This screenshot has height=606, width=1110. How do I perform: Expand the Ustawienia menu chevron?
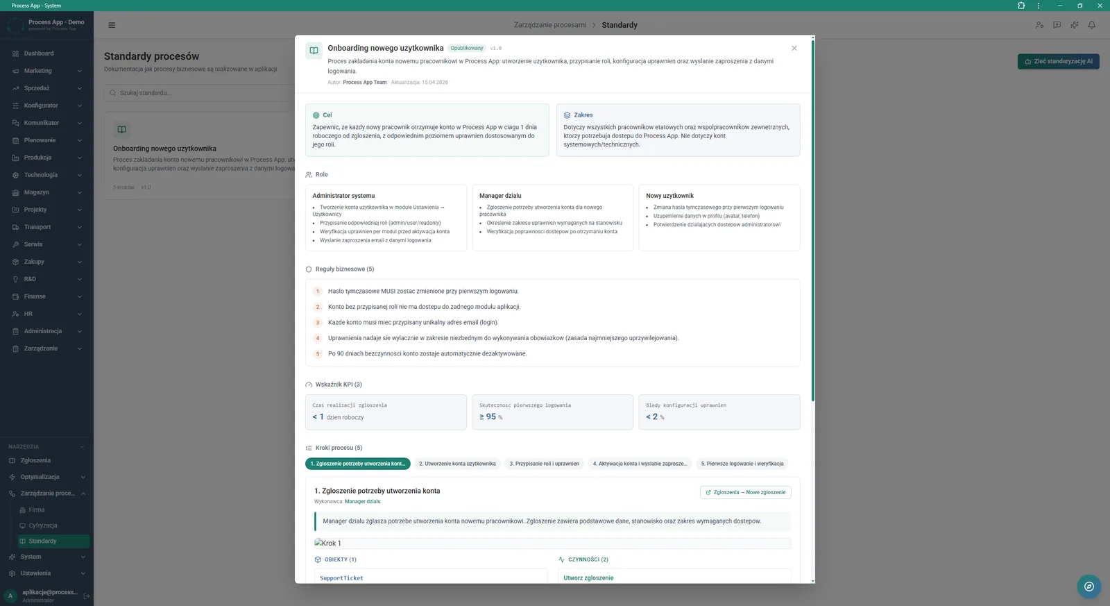[83, 573]
